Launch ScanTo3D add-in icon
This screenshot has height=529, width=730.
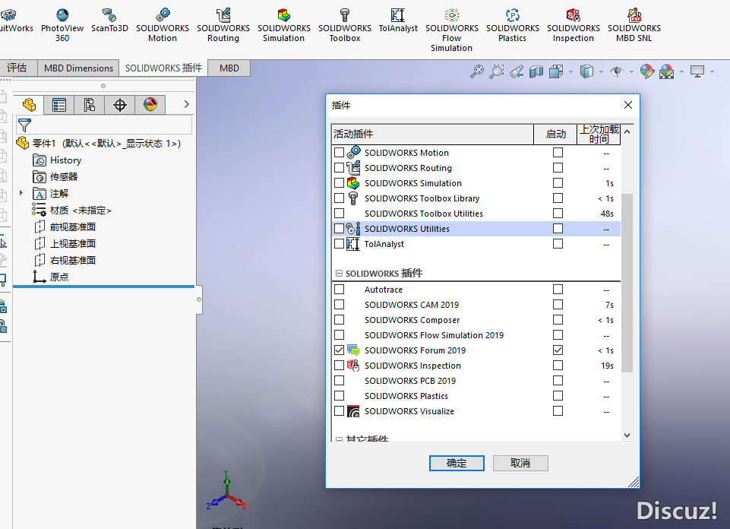(109, 21)
